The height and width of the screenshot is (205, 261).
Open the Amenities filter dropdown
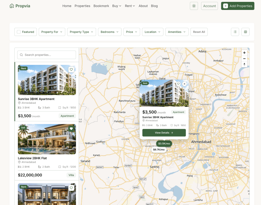pyautogui.click(x=177, y=32)
